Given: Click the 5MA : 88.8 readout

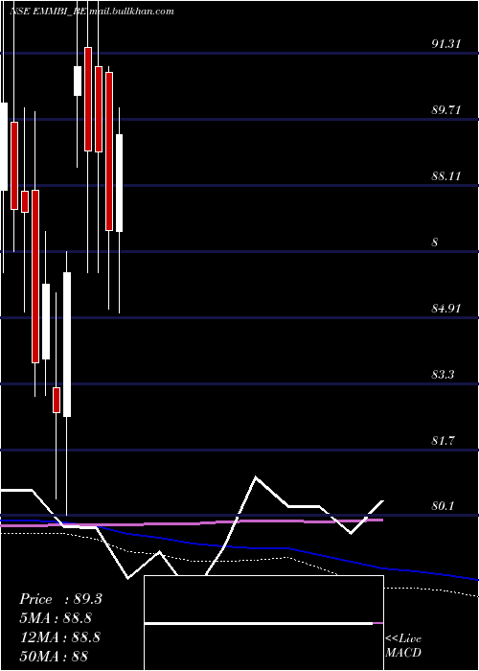Looking at the screenshot, I should [x=56, y=618].
